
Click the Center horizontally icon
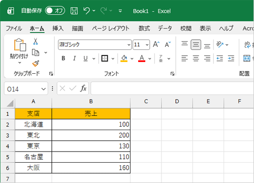point(196,58)
